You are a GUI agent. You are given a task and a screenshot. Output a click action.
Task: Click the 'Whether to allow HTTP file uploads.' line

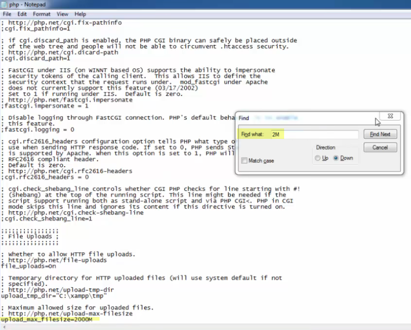pos(68,254)
